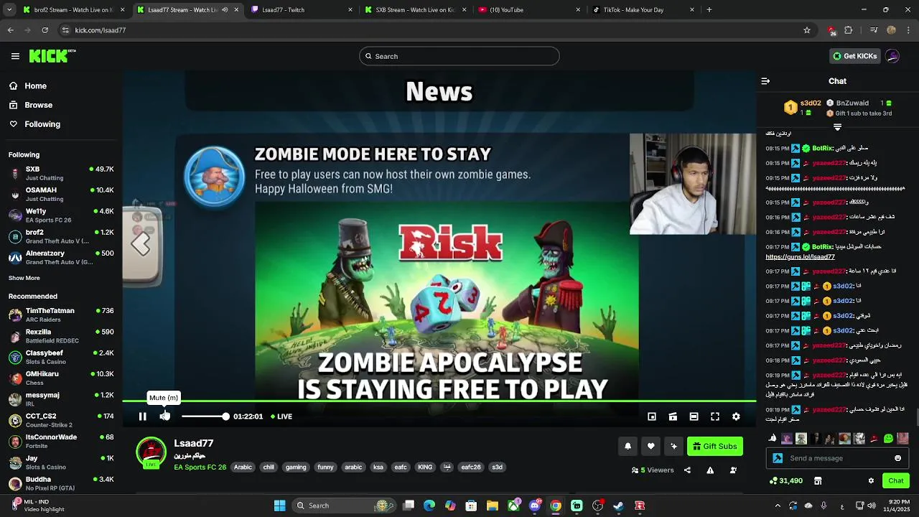Focus the Kick search bar

pyautogui.click(x=459, y=56)
